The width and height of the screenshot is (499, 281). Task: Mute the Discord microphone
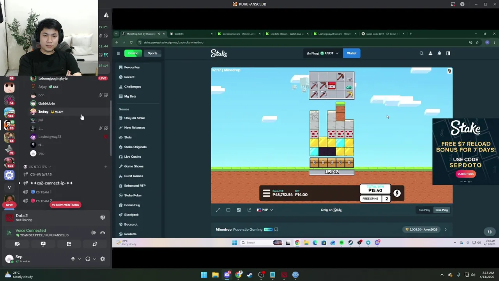(73, 259)
